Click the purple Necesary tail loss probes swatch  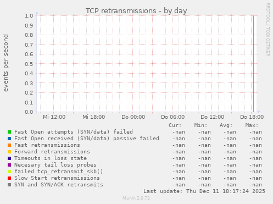pyautogui.click(x=9, y=165)
